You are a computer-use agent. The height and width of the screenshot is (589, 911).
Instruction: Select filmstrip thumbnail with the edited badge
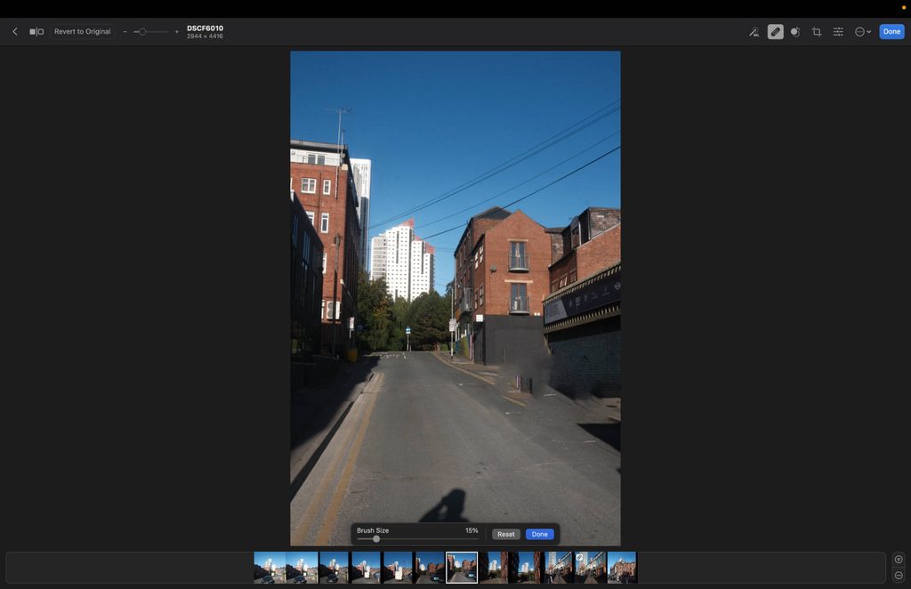(590, 568)
